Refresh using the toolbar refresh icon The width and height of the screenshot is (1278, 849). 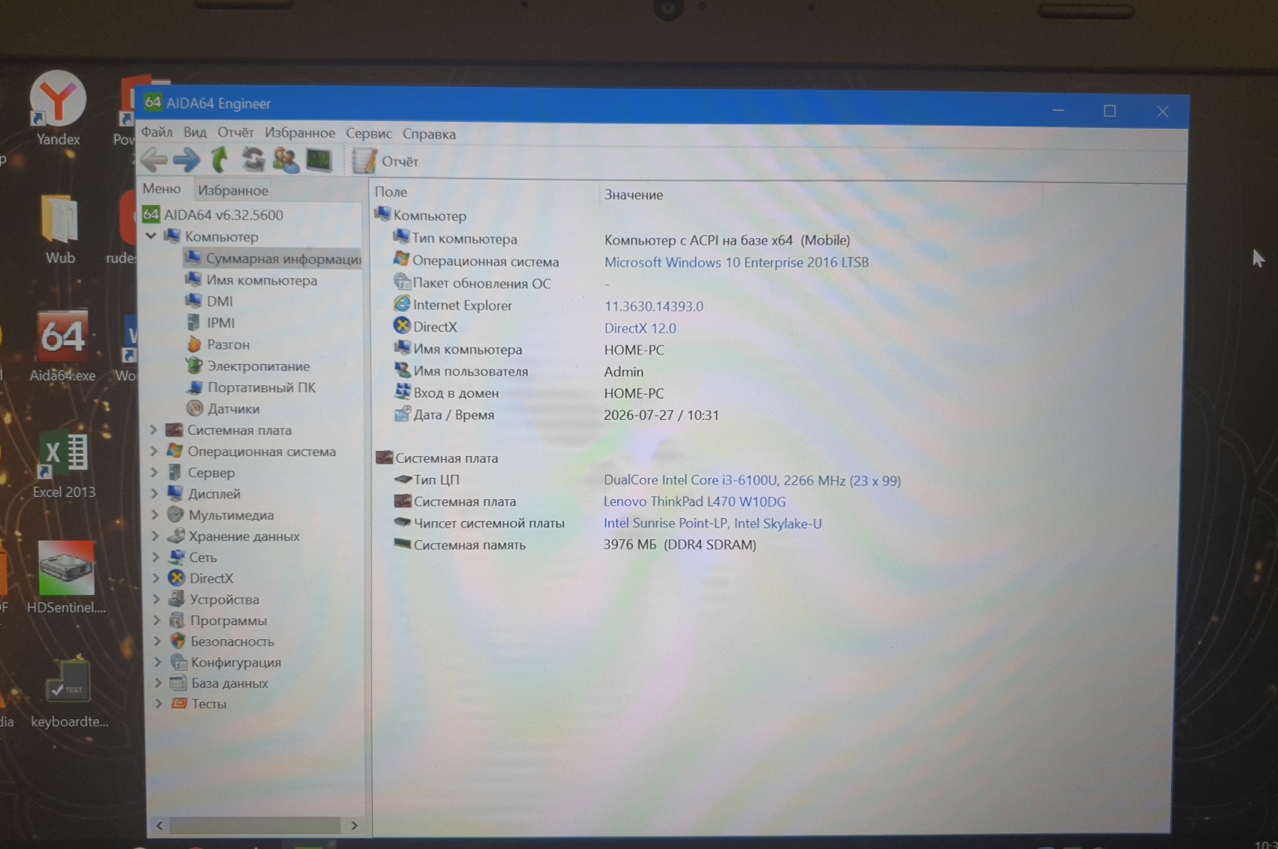pos(253,160)
